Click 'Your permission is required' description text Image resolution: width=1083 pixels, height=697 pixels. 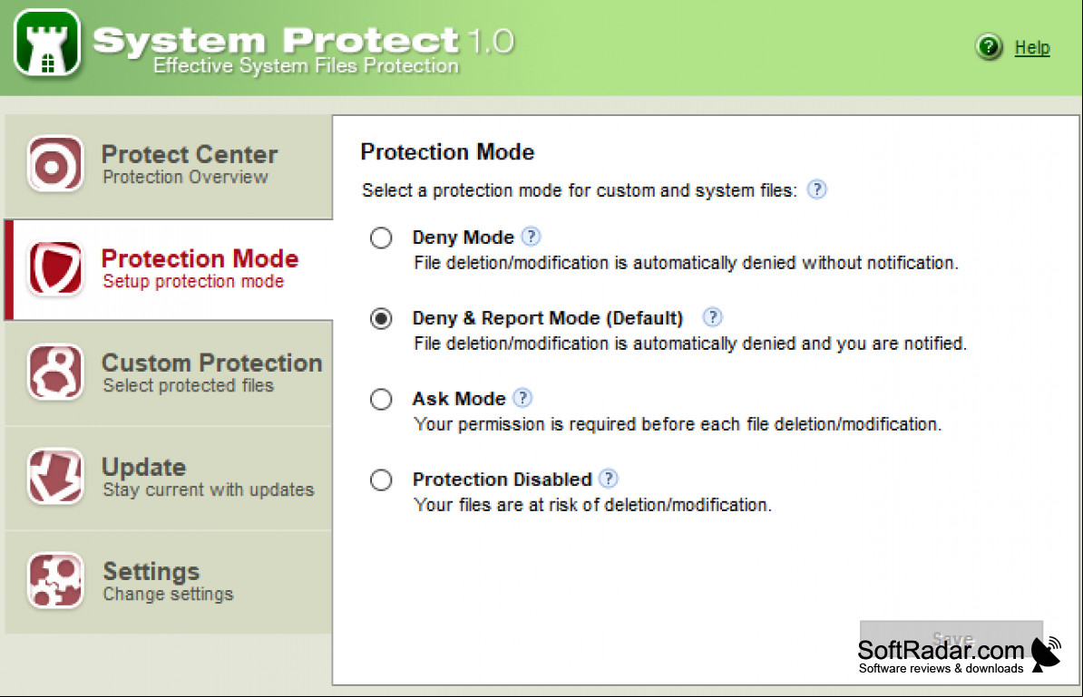click(x=678, y=424)
